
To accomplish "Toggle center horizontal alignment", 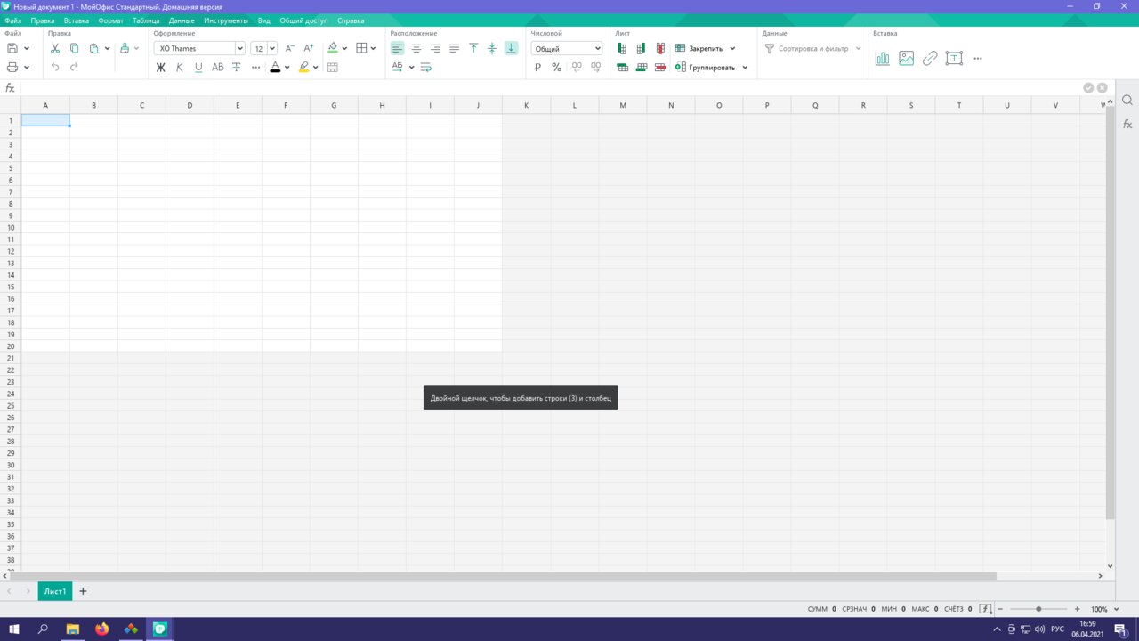I will 416,48.
